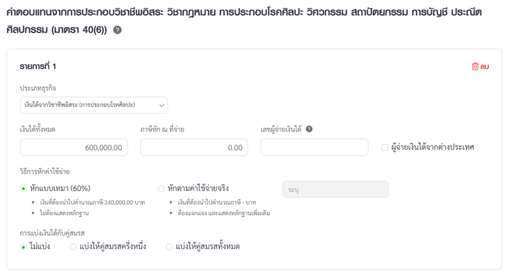Click the รายการที่ 1 item heading

click(38, 66)
